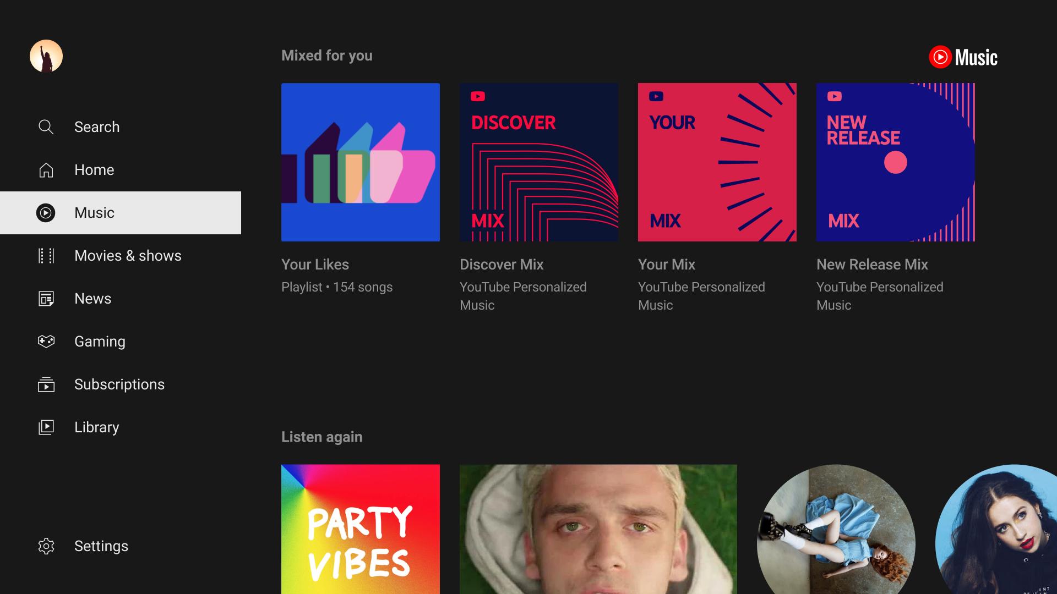Select the Home icon in sidebar
Viewport: 1057px width, 594px height.
46,169
